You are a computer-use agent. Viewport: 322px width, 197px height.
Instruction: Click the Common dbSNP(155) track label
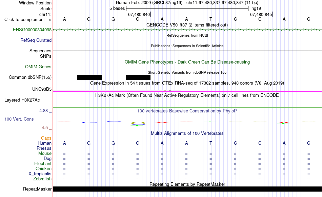click(30, 77)
